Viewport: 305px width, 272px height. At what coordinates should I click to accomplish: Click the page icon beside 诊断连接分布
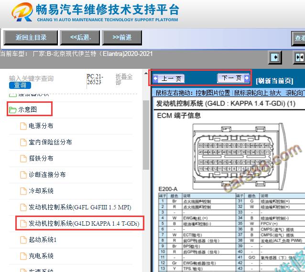click(x=23, y=175)
